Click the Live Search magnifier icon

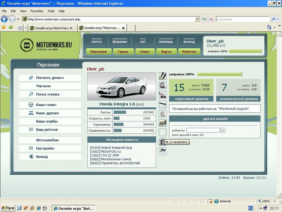pos(274,19)
